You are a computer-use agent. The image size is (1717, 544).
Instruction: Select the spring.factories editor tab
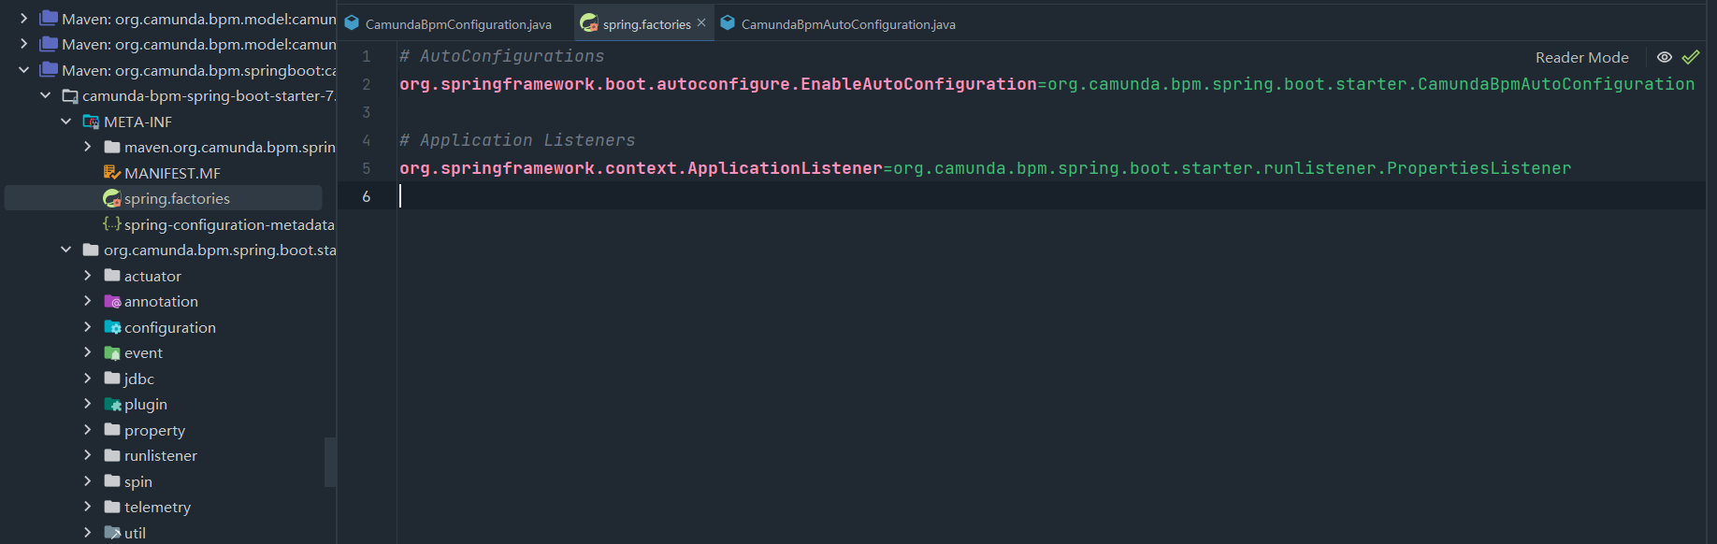pyautogui.click(x=643, y=23)
